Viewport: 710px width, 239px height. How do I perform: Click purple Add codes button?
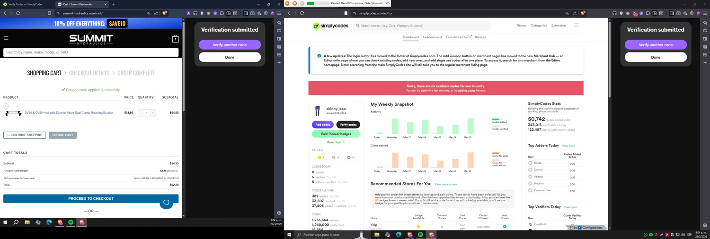click(x=323, y=125)
